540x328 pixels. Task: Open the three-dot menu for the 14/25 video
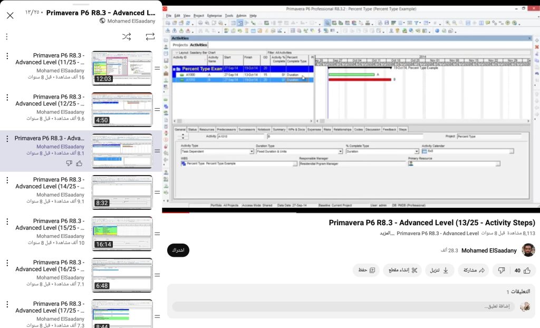[7, 180]
